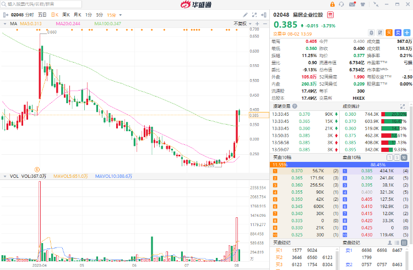Show 5 level order book depth
The image size is (413, 270).
pyautogui.click(x=396, y=157)
